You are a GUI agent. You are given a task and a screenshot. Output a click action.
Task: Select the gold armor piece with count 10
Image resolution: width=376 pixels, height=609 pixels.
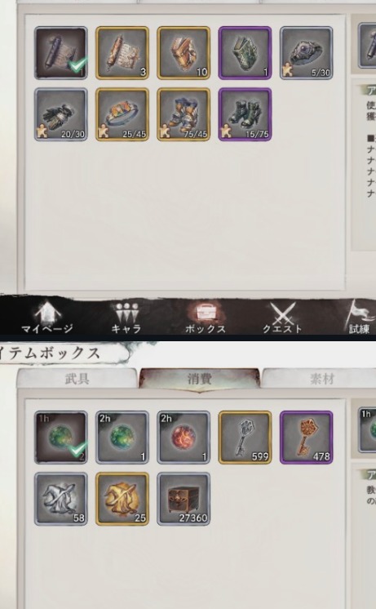click(184, 53)
